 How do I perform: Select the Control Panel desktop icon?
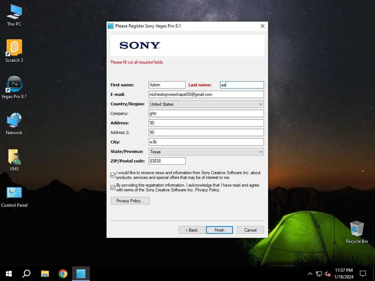coord(14,197)
